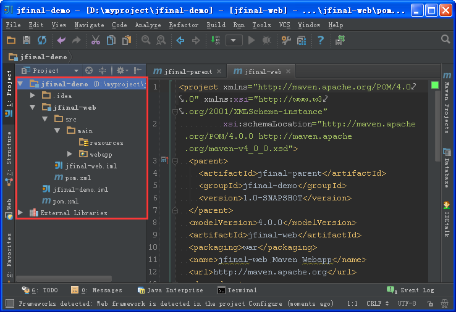The height and width of the screenshot is (312, 456).
Task: Toggle the IDEtalk side panel
Action: pos(447,219)
